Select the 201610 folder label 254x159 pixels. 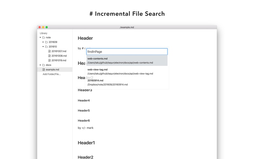pyautogui.click(x=53, y=46)
